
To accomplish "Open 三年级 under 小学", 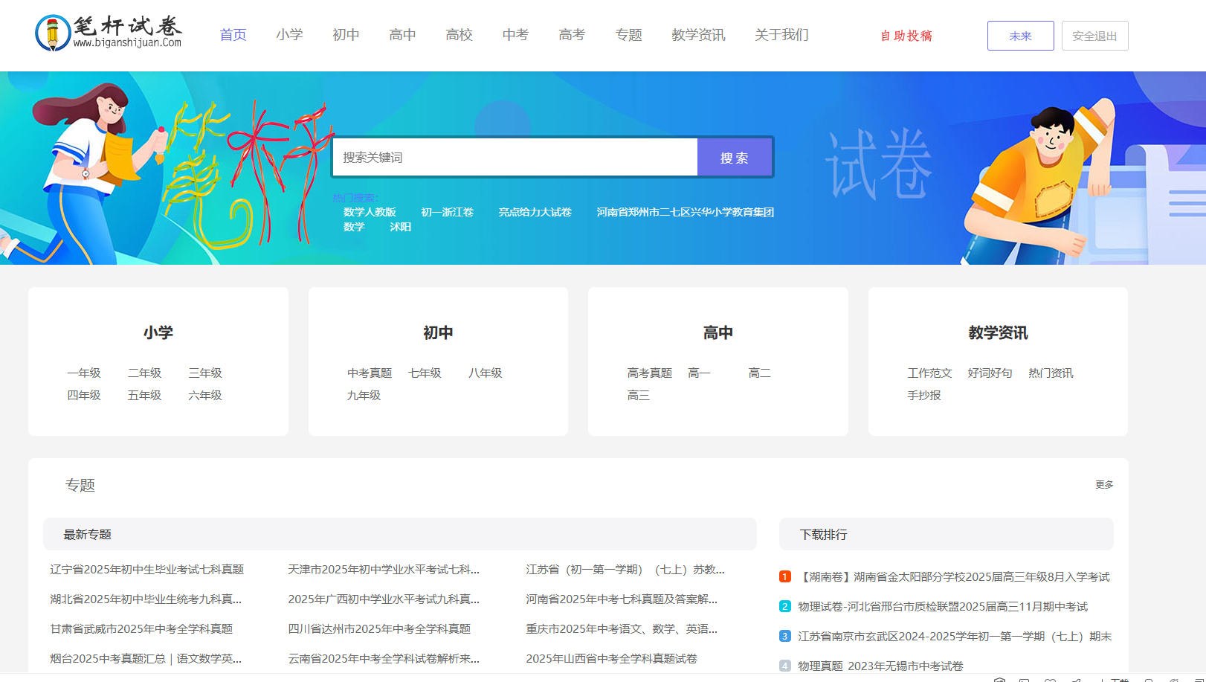I will tap(205, 373).
